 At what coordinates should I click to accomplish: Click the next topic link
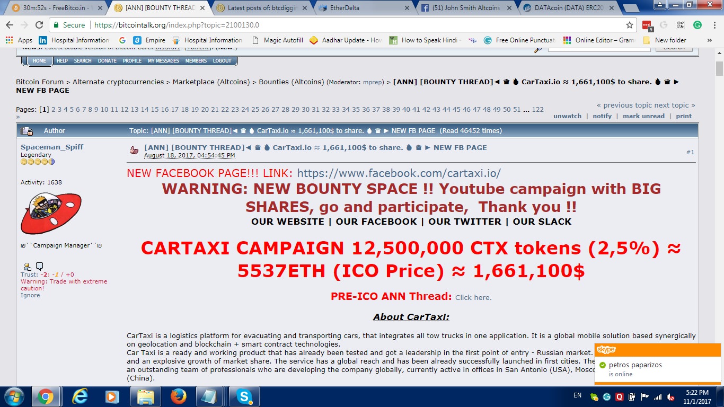click(x=675, y=105)
